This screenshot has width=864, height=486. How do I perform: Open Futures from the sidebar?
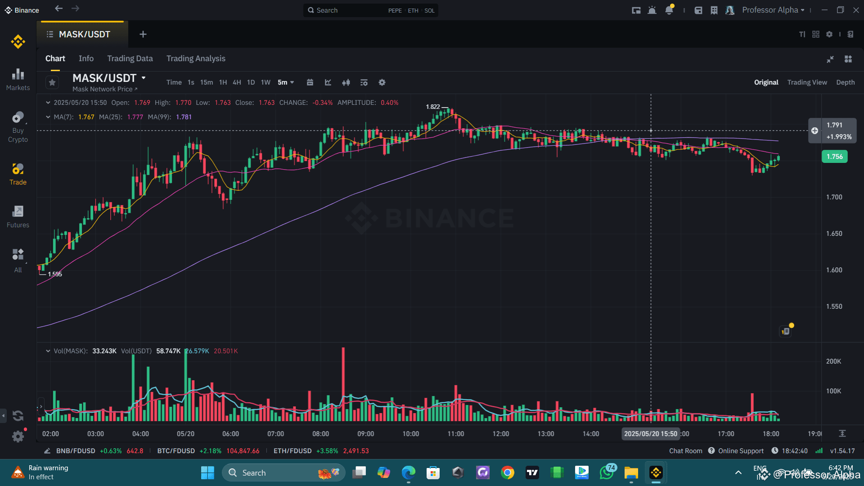[18, 217]
